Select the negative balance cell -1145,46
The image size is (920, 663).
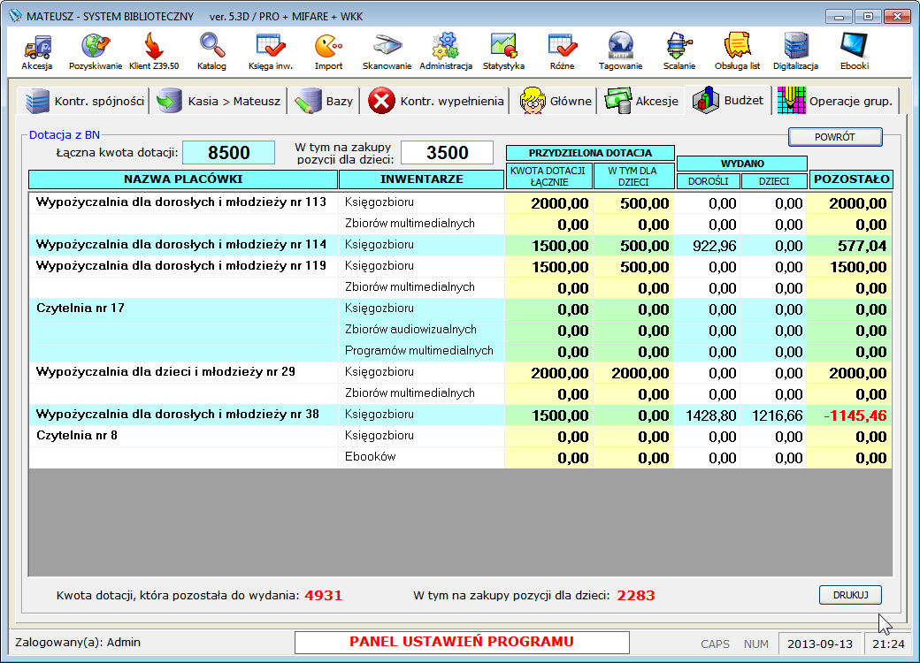click(x=849, y=415)
